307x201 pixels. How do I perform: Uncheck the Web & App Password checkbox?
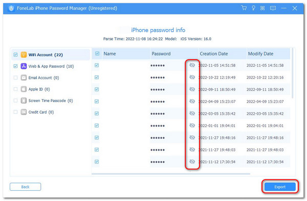[15, 66]
